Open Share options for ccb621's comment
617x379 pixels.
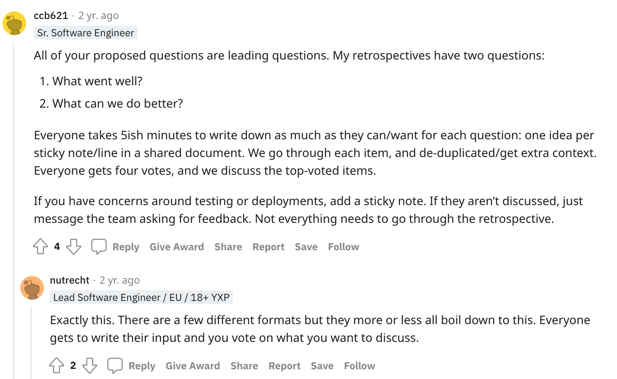[x=228, y=246]
